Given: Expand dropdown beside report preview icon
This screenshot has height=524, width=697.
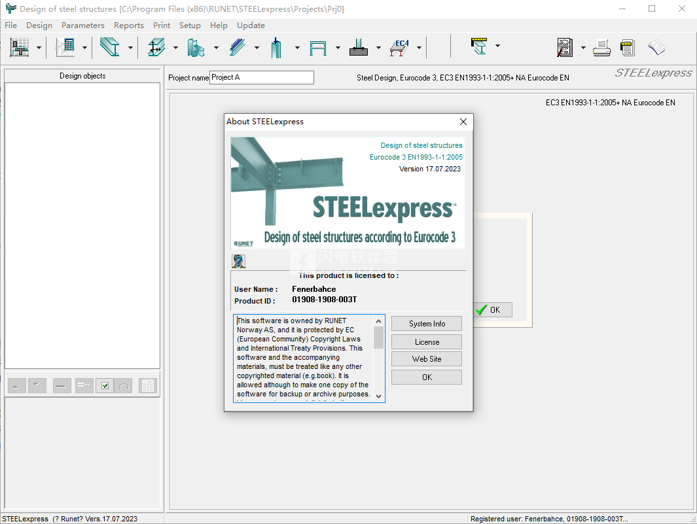Looking at the screenshot, I should (583, 47).
